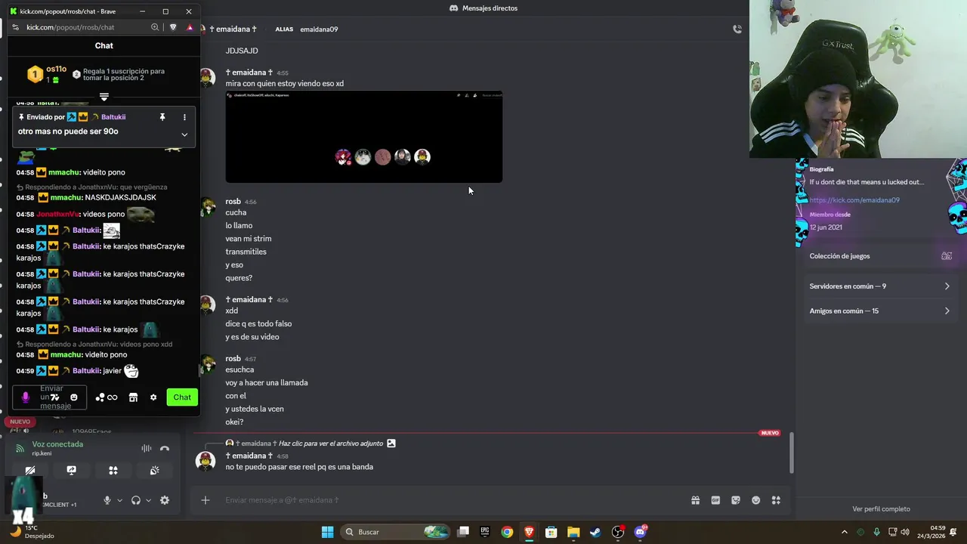Show hidden system tray icons

click(845, 532)
